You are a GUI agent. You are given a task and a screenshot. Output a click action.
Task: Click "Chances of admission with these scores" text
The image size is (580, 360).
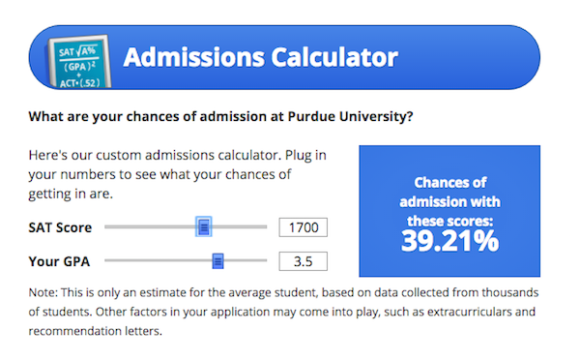click(x=449, y=202)
